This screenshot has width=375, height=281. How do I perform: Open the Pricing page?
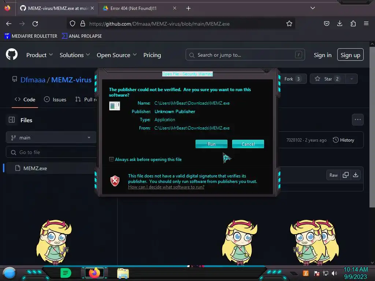point(152,55)
